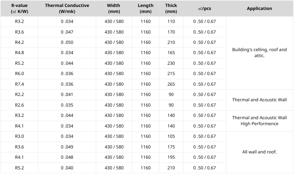
Task: Select the R4.8 row label
Action: [x=19, y=53]
